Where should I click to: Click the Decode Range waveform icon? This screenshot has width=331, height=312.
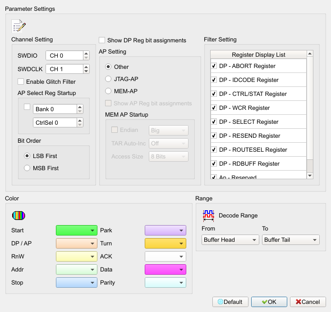208,216
